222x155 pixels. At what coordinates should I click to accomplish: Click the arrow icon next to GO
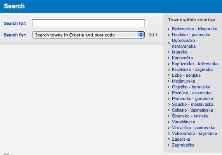point(157,35)
